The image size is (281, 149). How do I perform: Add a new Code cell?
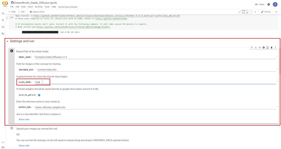12,12
